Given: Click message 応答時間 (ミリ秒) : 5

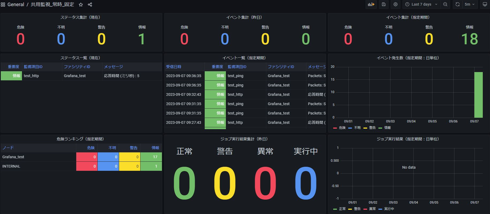Looking at the screenshot, I should (122, 76).
